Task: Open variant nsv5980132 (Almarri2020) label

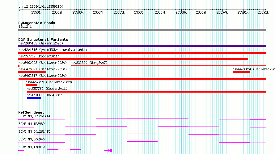Action: (41, 43)
